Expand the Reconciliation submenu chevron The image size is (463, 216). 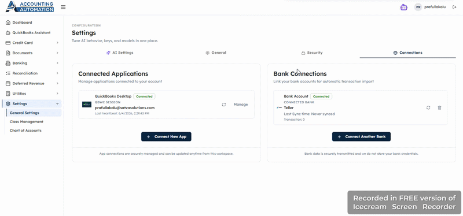tap(57, 73)
